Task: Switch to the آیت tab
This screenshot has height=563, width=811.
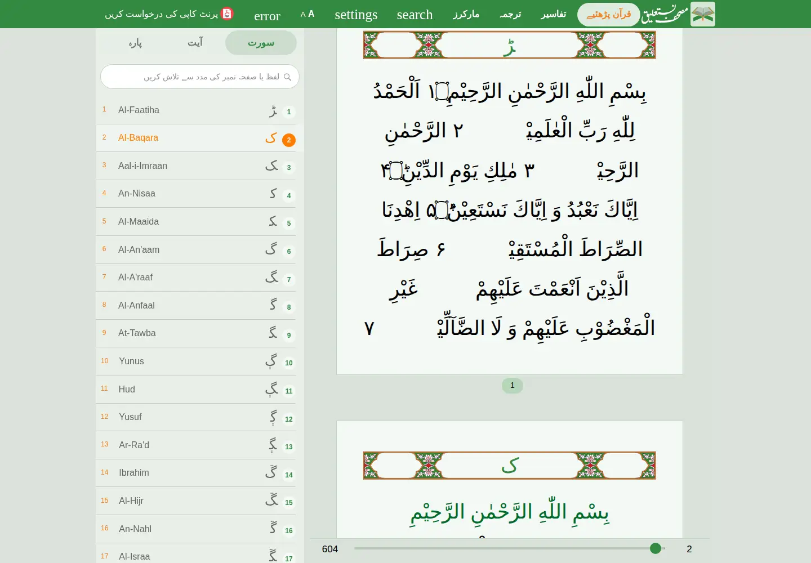Action: (195, 43)
